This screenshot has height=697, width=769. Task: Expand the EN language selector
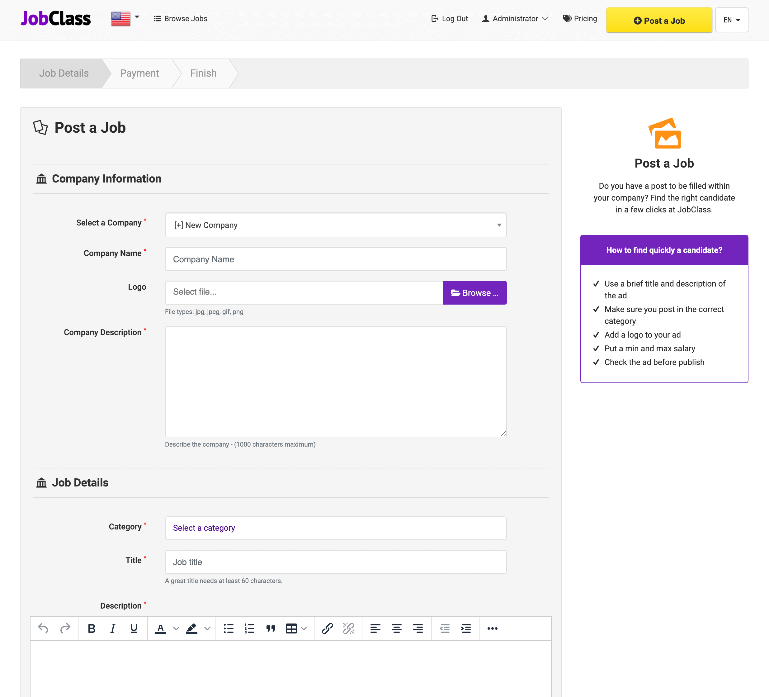click(731, 20)
